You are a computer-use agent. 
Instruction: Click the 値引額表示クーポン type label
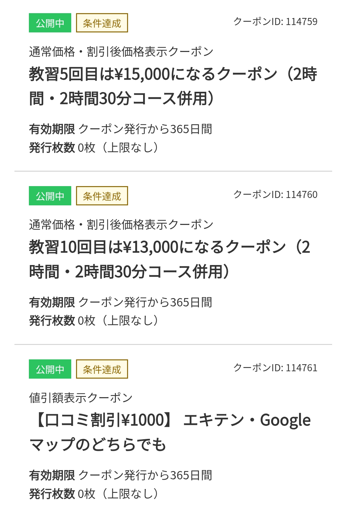81,398
